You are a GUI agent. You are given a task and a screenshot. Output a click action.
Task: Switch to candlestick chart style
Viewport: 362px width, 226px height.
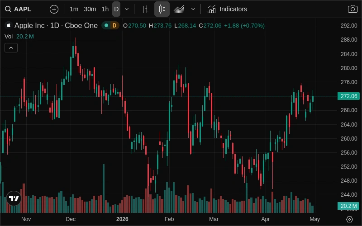point(162,9)
